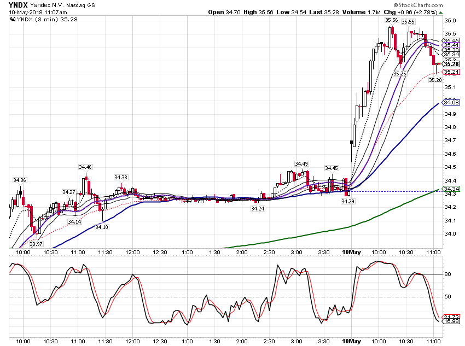465x346 pixels.
Task: Open the StockCharts.com watermark link
Action: click(418, 5)
